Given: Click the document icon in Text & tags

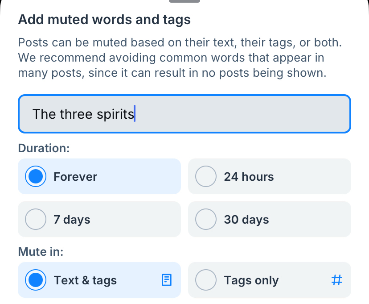Looking at the screenshot, I should [166, 280].
